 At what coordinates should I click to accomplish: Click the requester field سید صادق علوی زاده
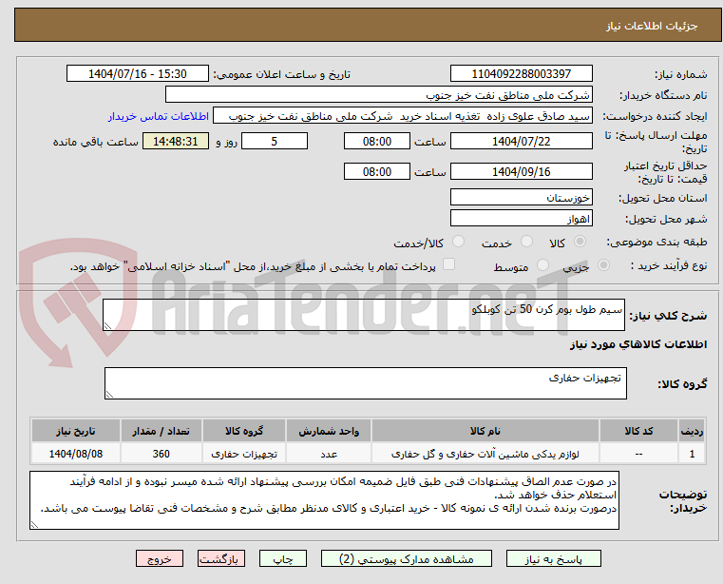click(403, 116)
